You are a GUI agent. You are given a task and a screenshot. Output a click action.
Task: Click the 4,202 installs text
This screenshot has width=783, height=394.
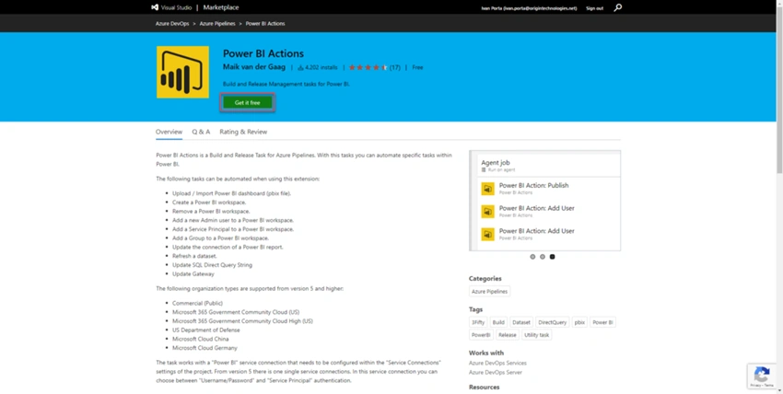tap(321, 67)
